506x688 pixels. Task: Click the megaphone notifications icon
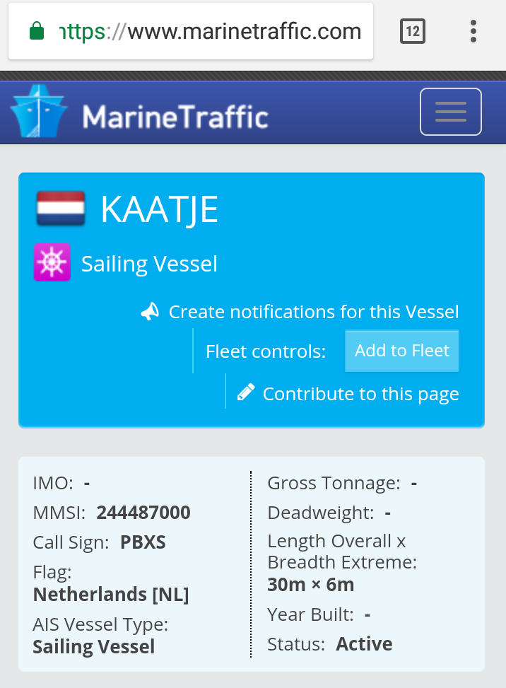coord(150,312)
